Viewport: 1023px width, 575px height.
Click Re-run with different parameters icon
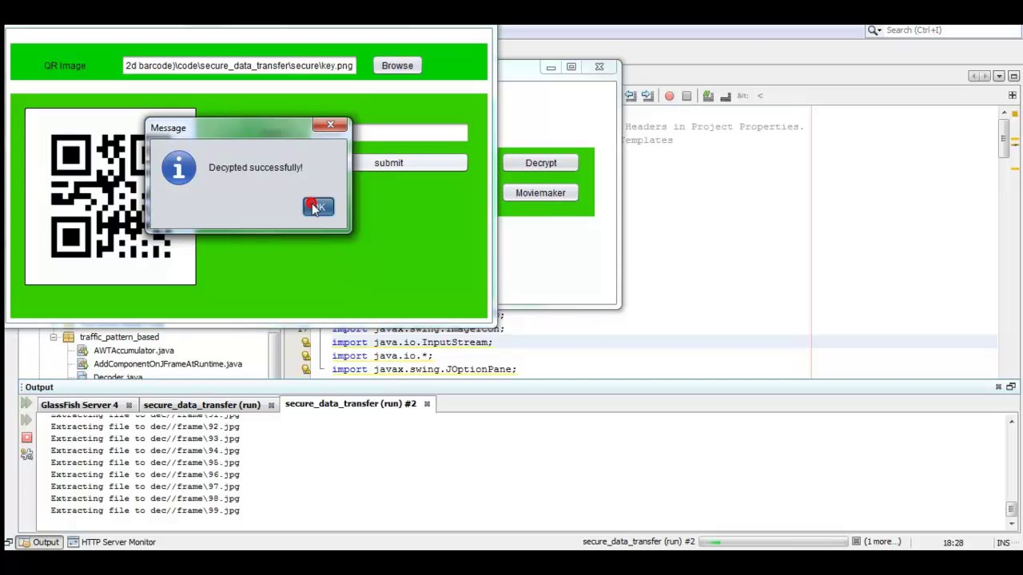pyautogui.click(x=26, y=421)
